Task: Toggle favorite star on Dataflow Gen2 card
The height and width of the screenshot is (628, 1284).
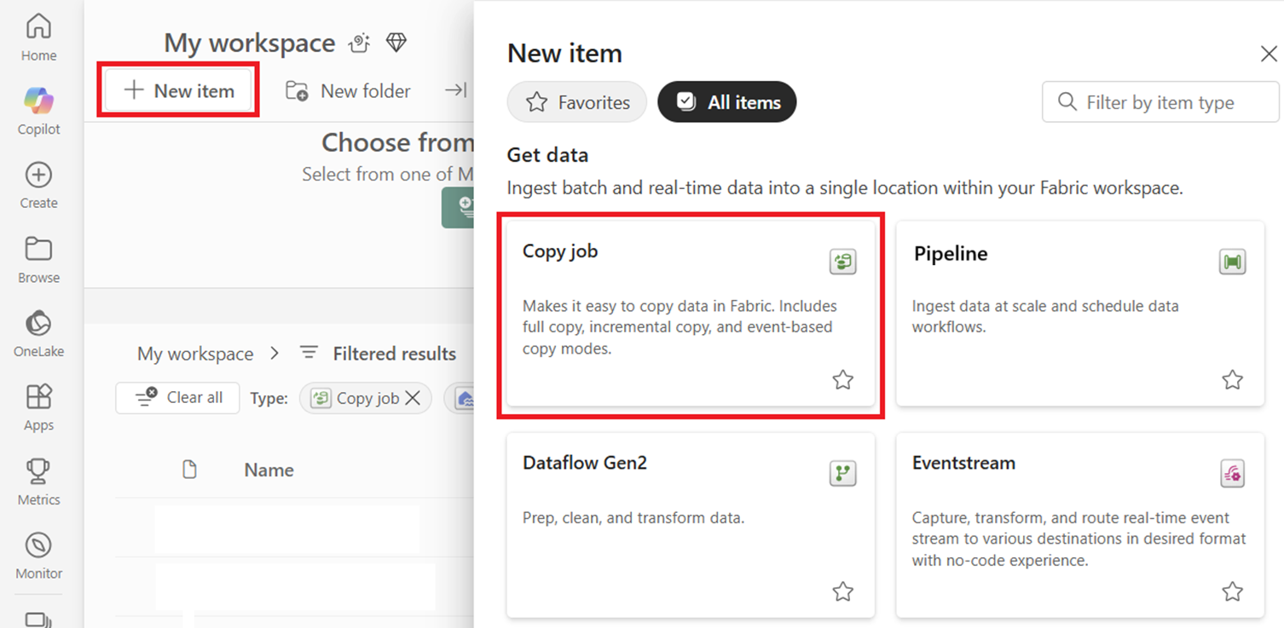Action: (842, 591)
